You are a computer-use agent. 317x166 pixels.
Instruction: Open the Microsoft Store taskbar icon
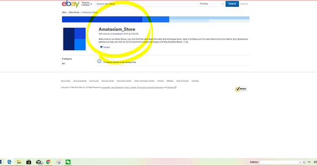coord(29,162)
